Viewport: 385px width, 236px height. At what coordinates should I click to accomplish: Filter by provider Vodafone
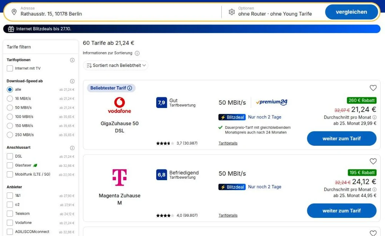(x=10, y=223)
